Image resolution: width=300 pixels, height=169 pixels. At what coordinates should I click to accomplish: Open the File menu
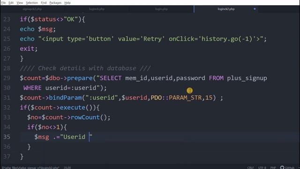tap(3, 3)
